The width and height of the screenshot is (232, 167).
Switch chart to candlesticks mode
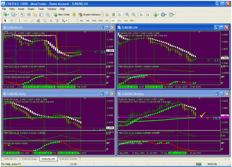(114, 14)
